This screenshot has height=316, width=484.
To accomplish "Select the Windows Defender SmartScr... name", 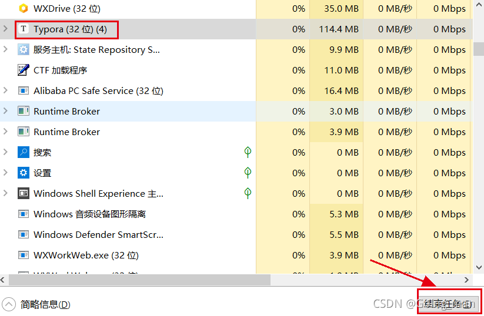I will tap(98, 235).
